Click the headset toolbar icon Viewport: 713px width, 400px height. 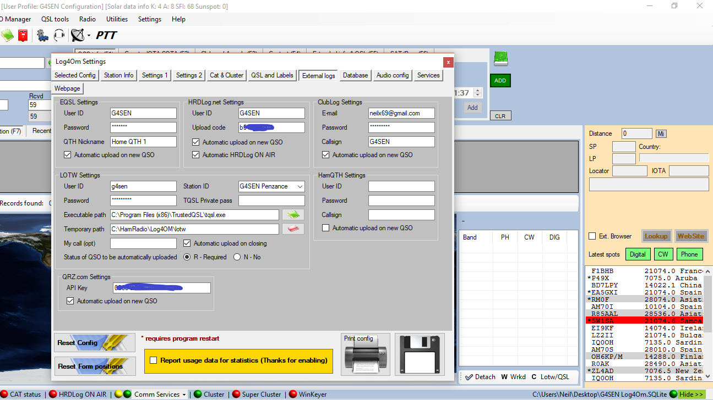pos(59,36)
